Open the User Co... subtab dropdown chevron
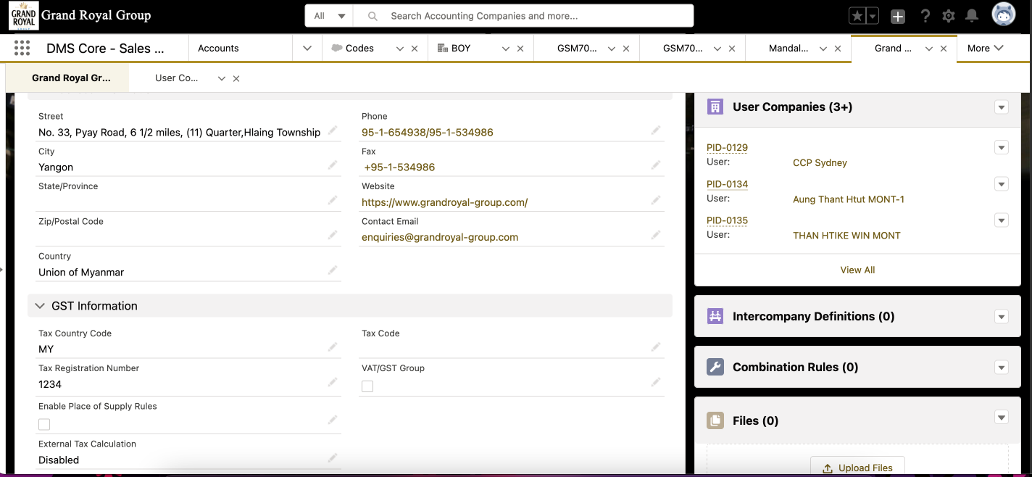Screen dimensions: 1032x477 (x=222, y=78)
